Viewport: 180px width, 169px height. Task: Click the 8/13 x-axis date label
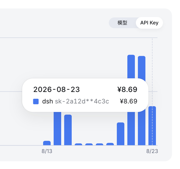[x=47, y=151]
